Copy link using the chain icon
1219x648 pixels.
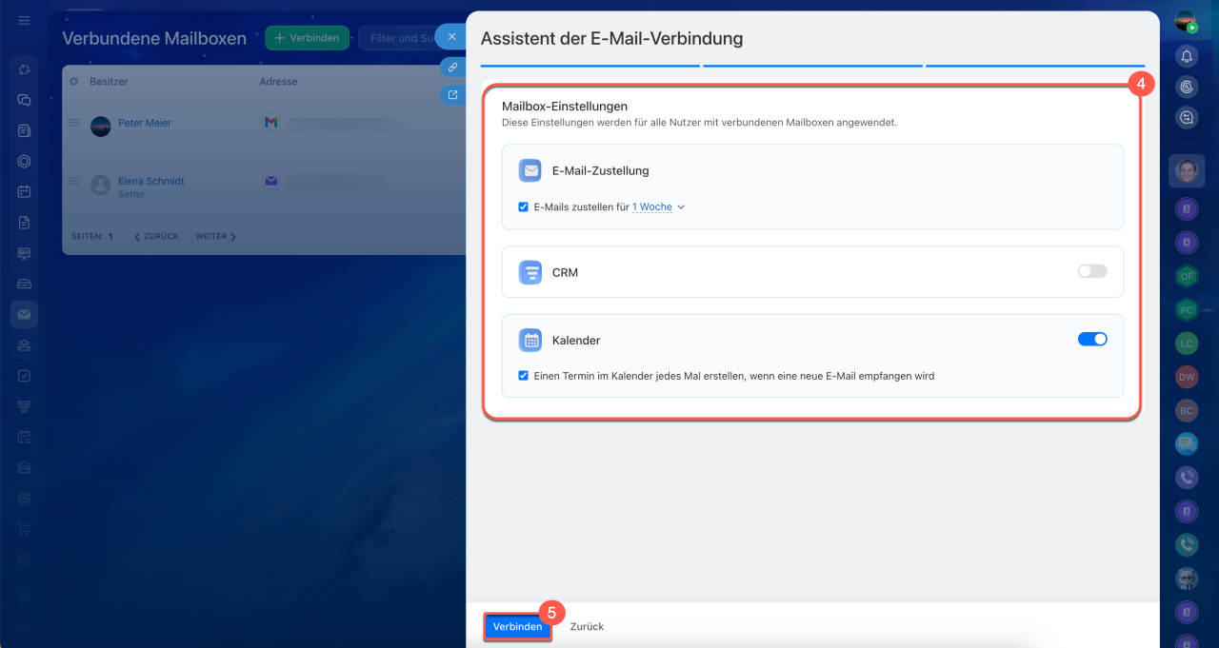[x=452, y=68]
